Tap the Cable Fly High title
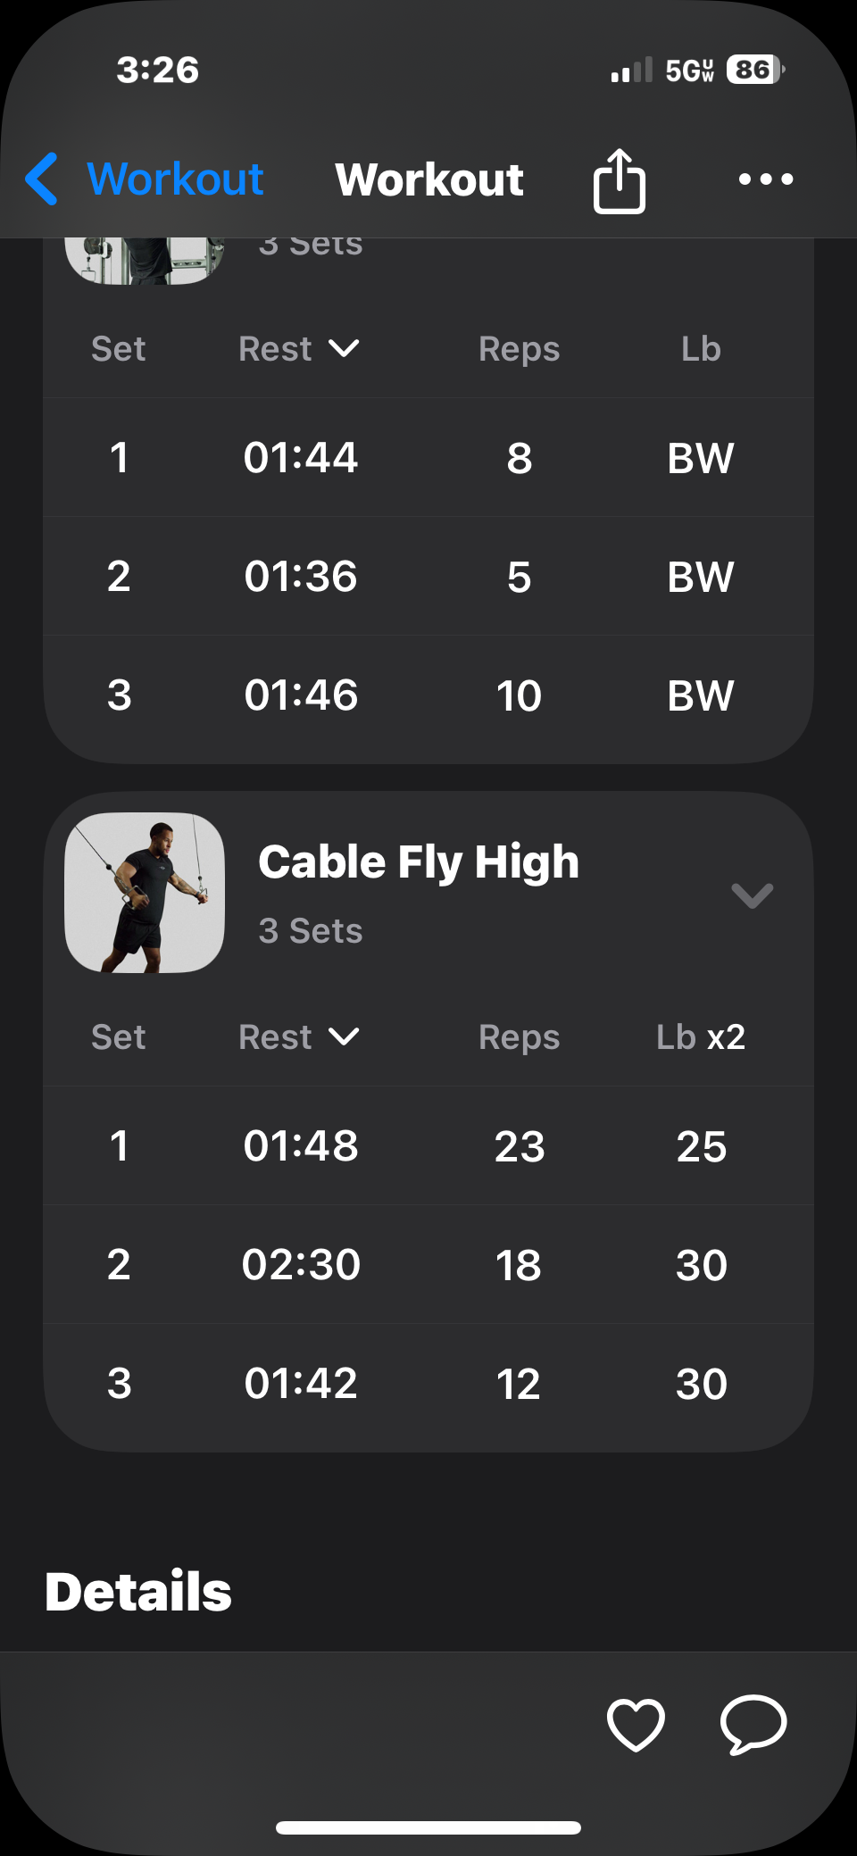Viewport: 857px width, 1856px height. pos(419,862)
